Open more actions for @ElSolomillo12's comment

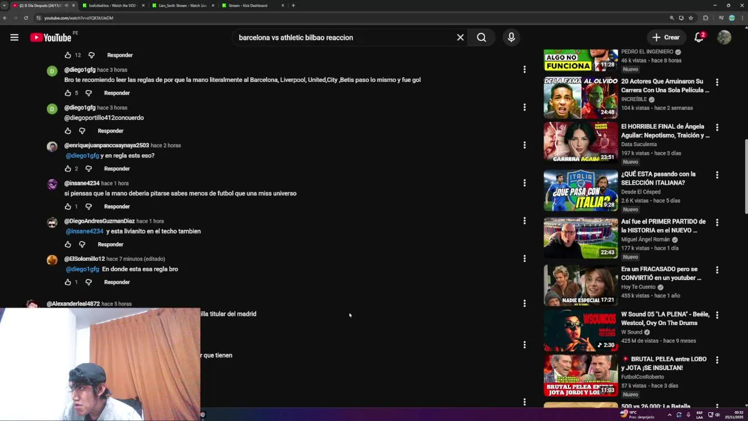point(524,258)
